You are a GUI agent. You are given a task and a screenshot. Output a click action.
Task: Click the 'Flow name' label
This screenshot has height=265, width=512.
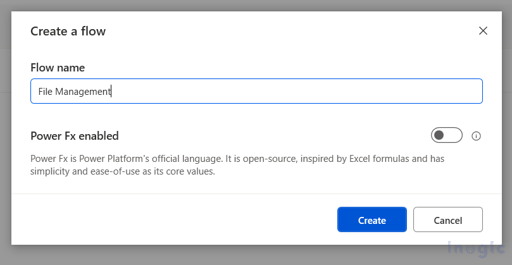(x=58, y=68)
